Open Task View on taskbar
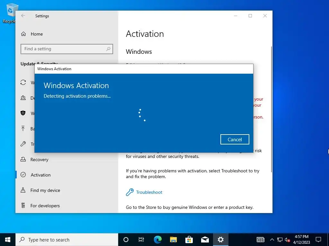329x246 pixels. tap(141, 240)
